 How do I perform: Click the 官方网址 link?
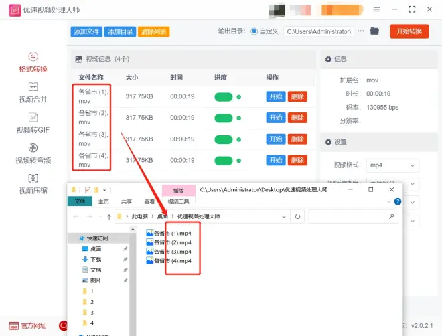(x=27, y=326)
